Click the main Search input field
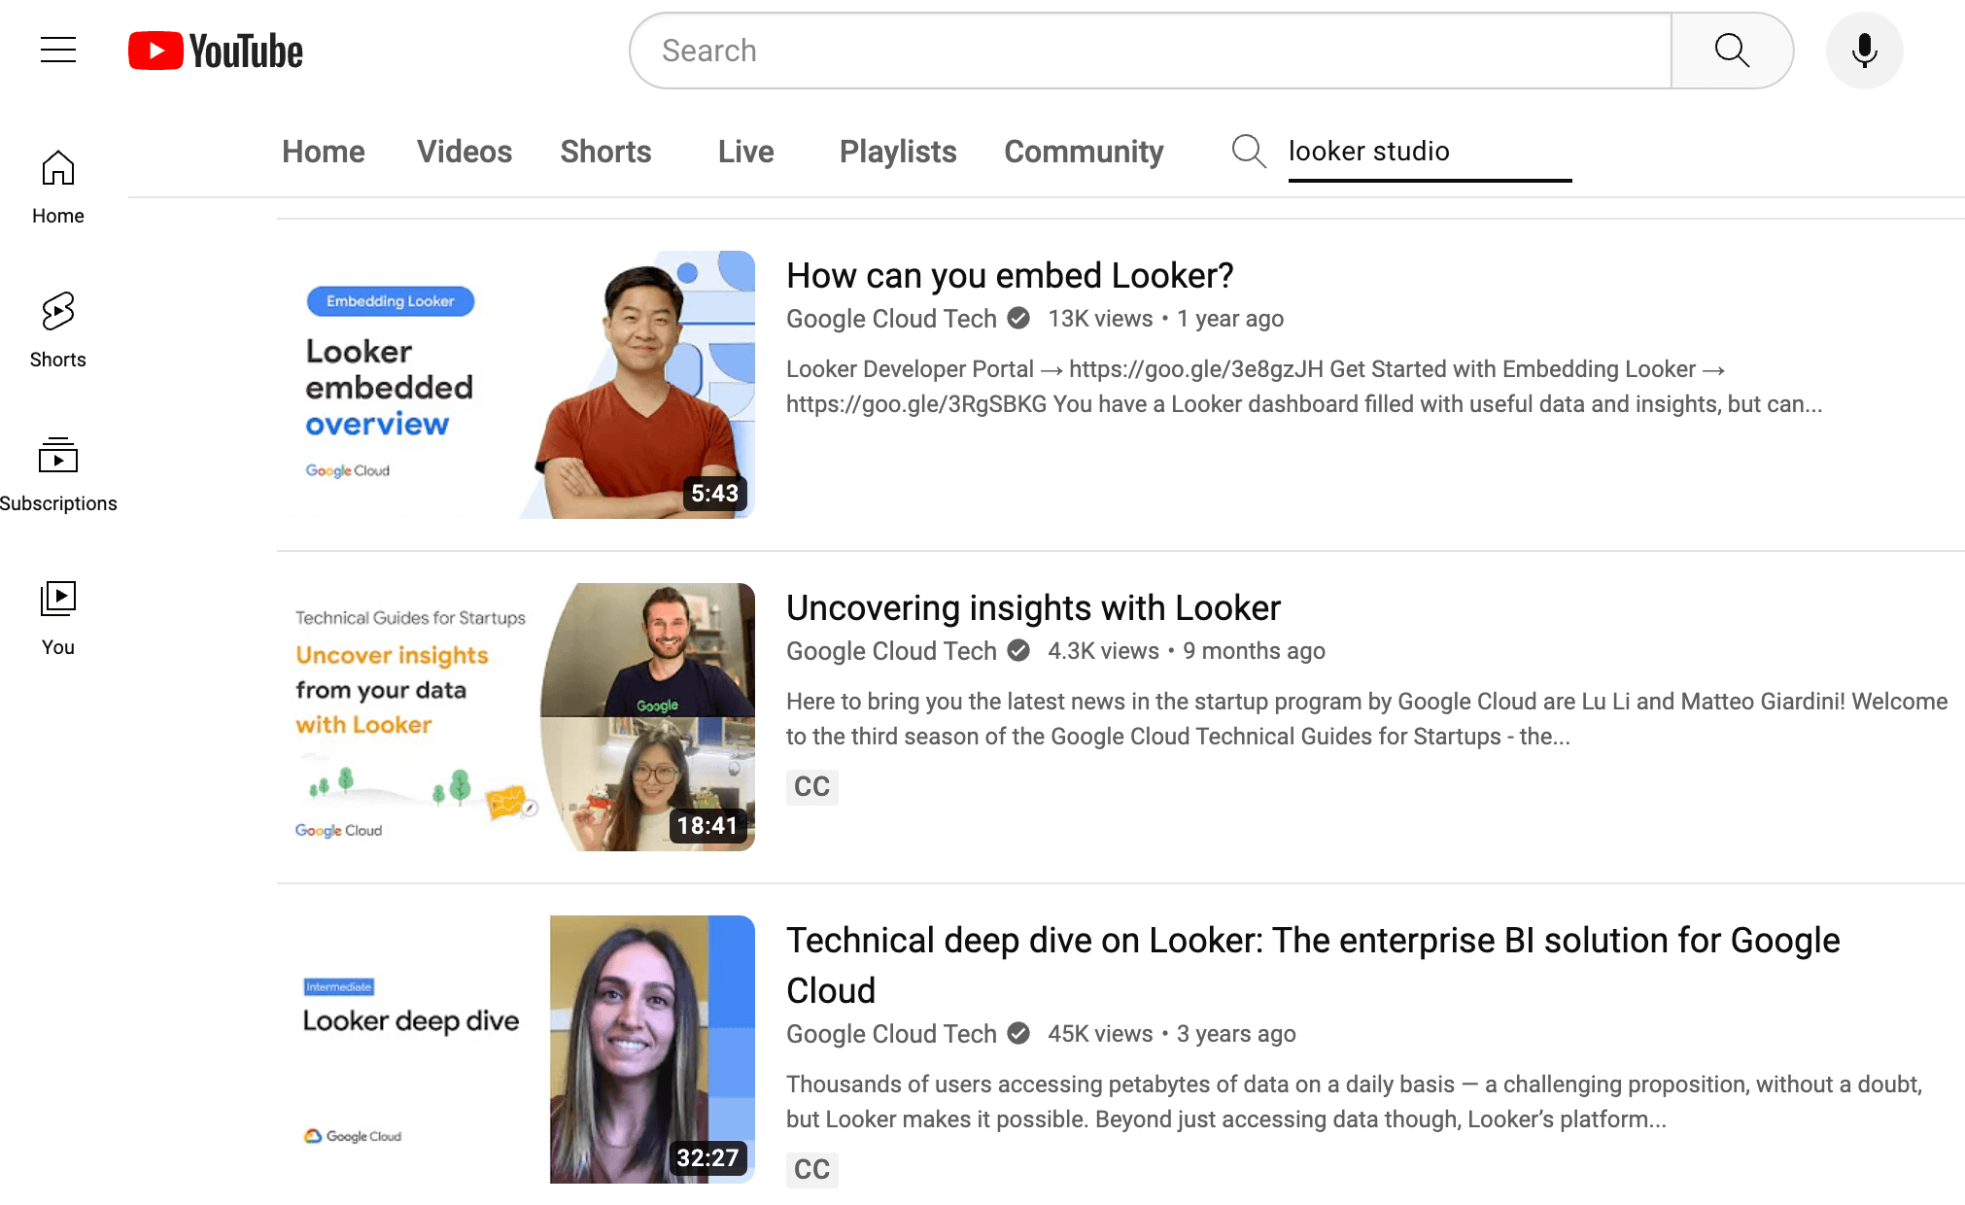1965x1205 pixels. [1151, 51]
